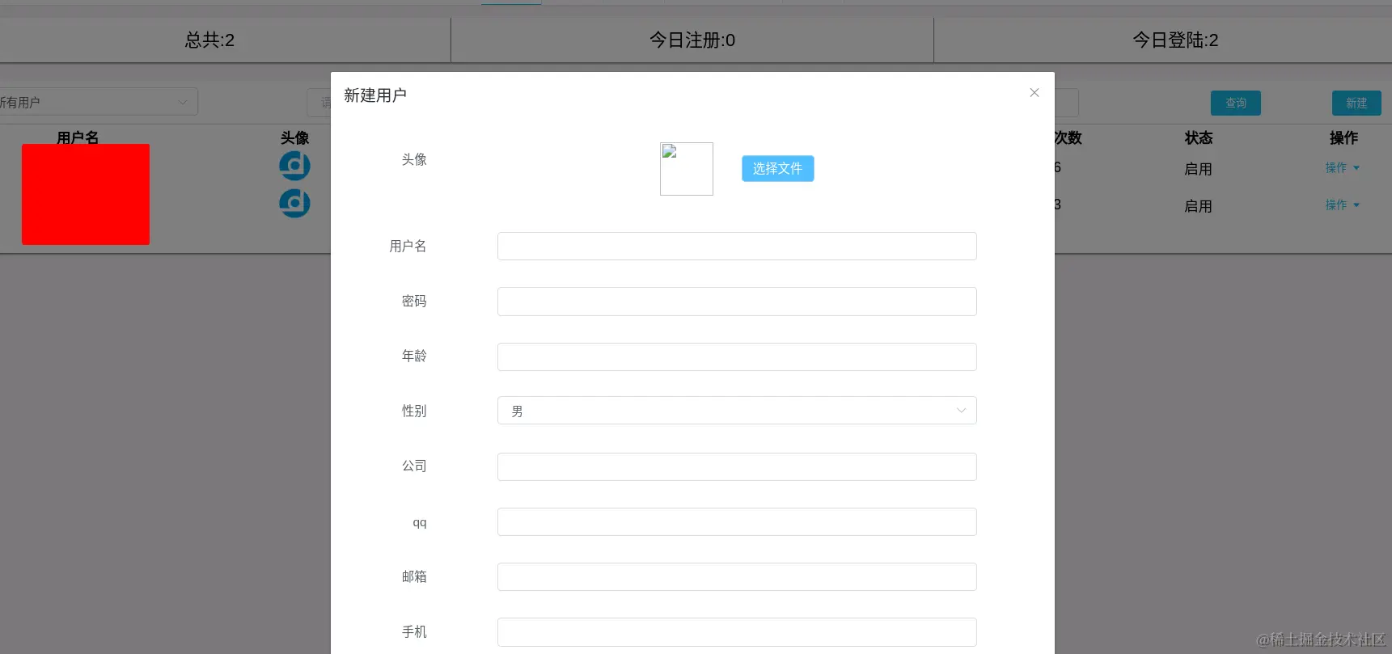Click the 今日登陆:2 statistic
This screenshot has height=654, width=1392.
(1175, 40)
